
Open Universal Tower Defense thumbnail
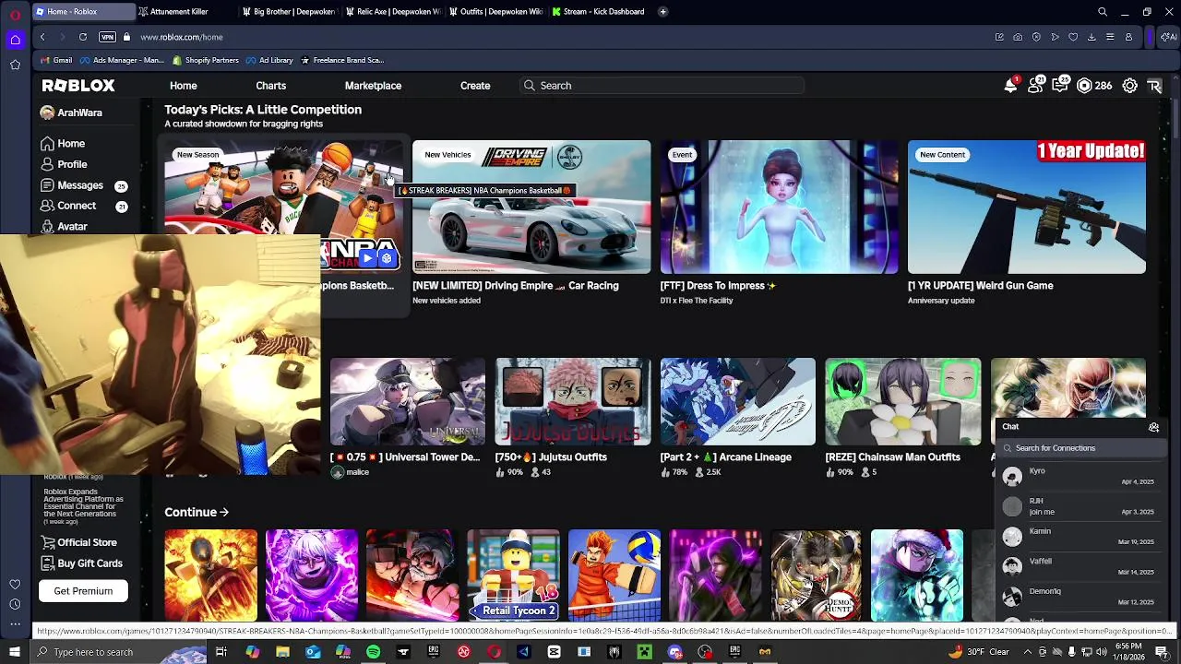tap(408, 402)
